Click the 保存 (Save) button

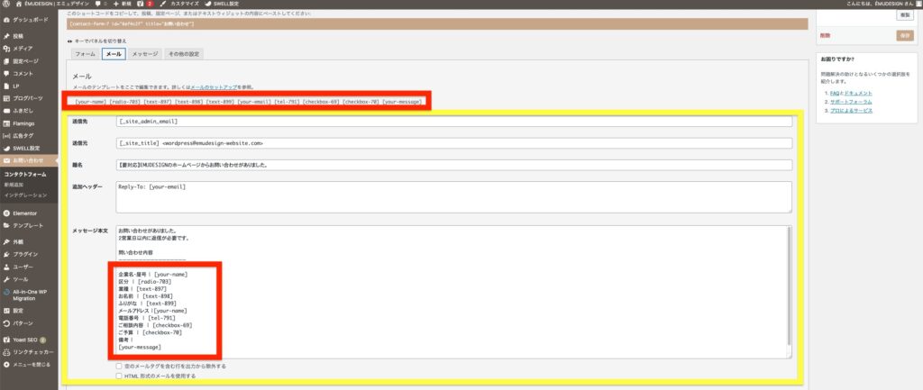click(904, 35)
